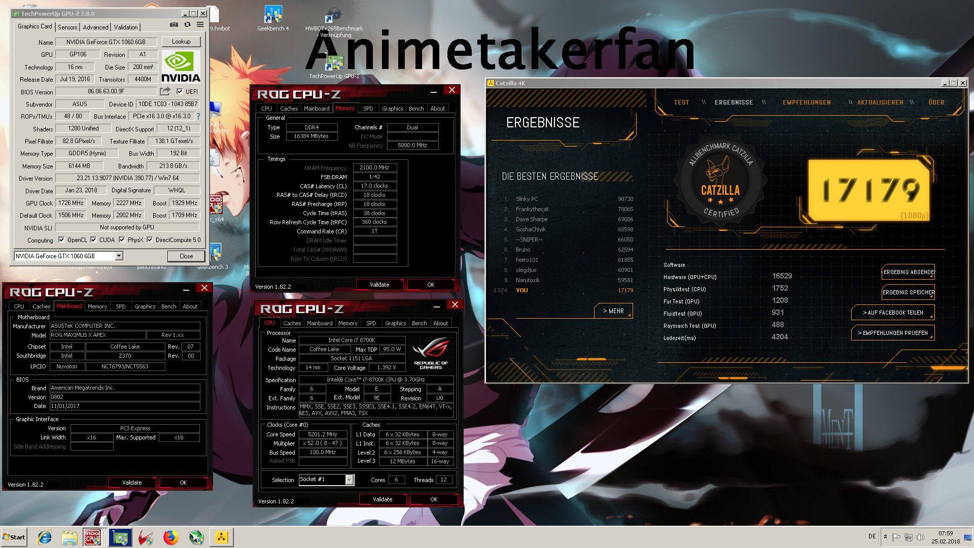
Task: Open Bench tab in Mainboard CPU-Z window
Action: 169,306
